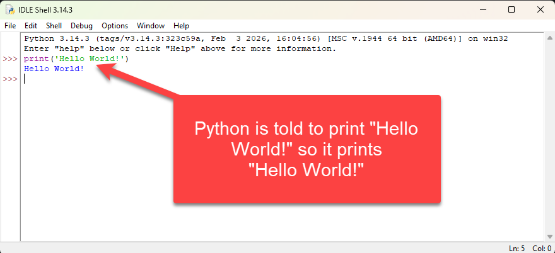Open the Options menu
Image resolution: width=555 pixels, height=253 pixels.
[x=115, y=26]
